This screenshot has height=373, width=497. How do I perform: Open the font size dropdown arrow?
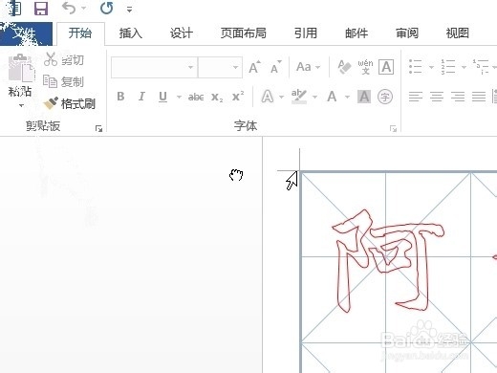click(236, 67)
